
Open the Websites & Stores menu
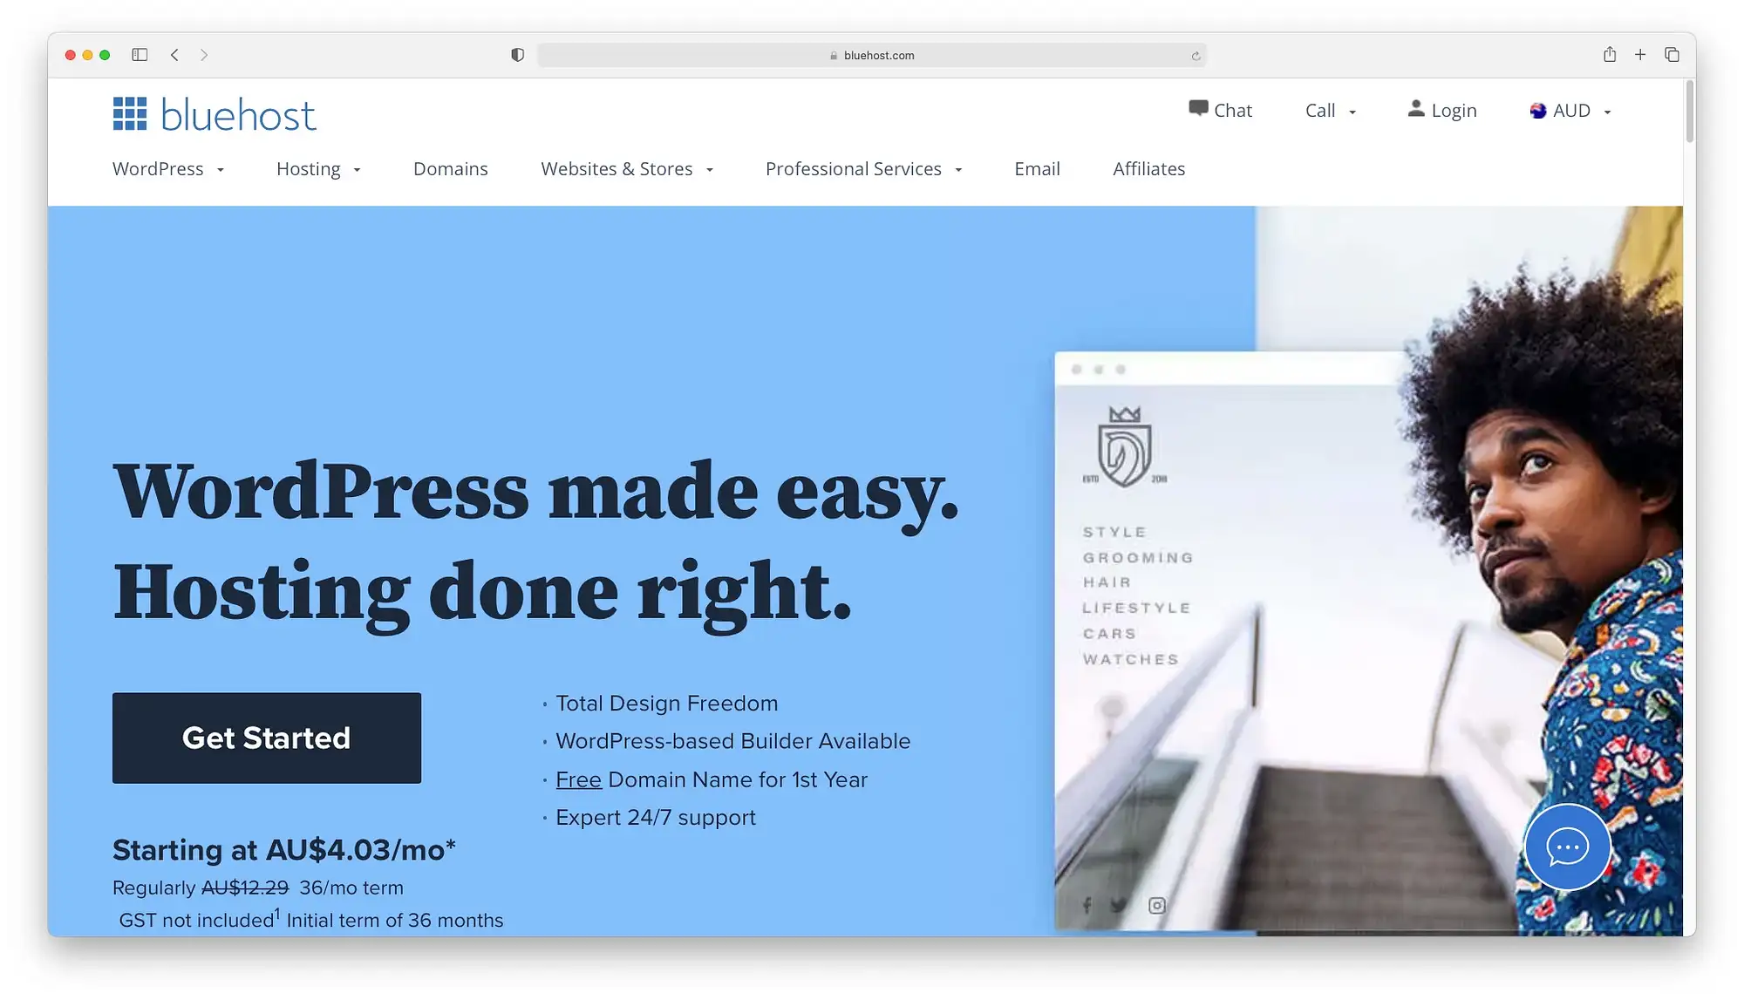coord(628,167)
